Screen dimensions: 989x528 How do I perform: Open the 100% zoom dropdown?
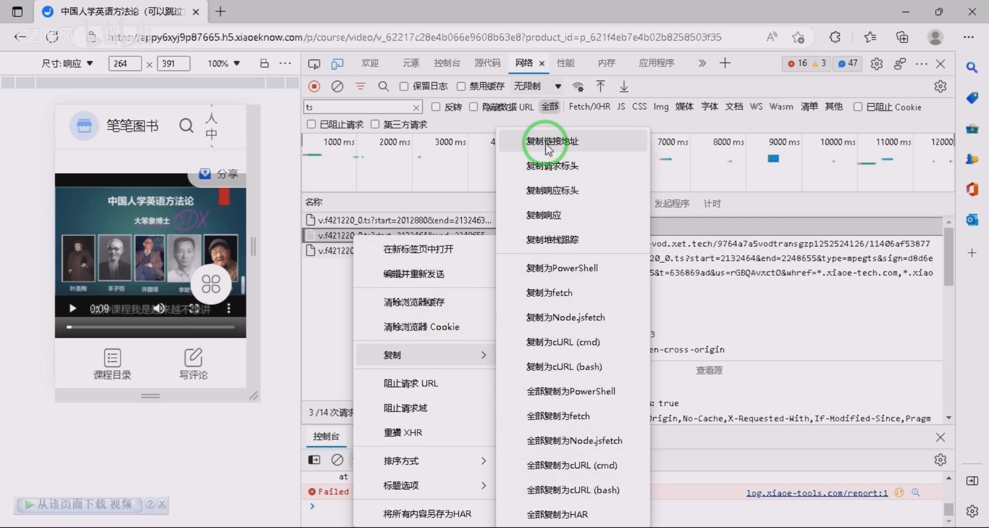point(223,63)
